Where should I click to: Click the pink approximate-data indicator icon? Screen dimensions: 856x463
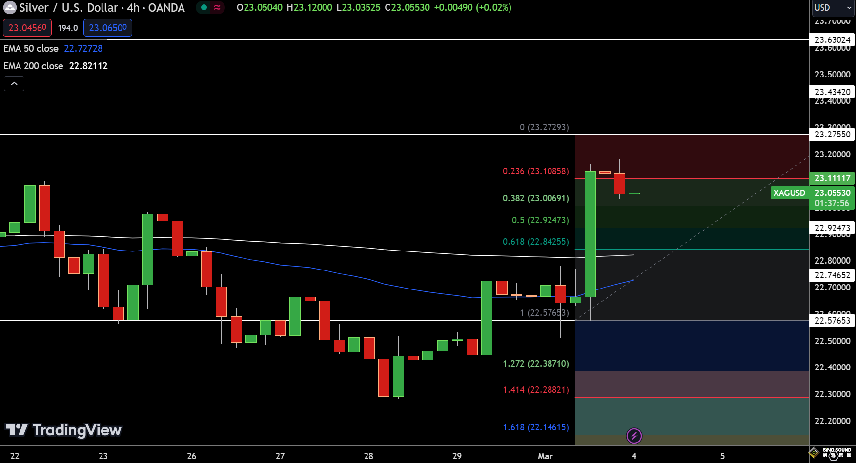(217, 8)
